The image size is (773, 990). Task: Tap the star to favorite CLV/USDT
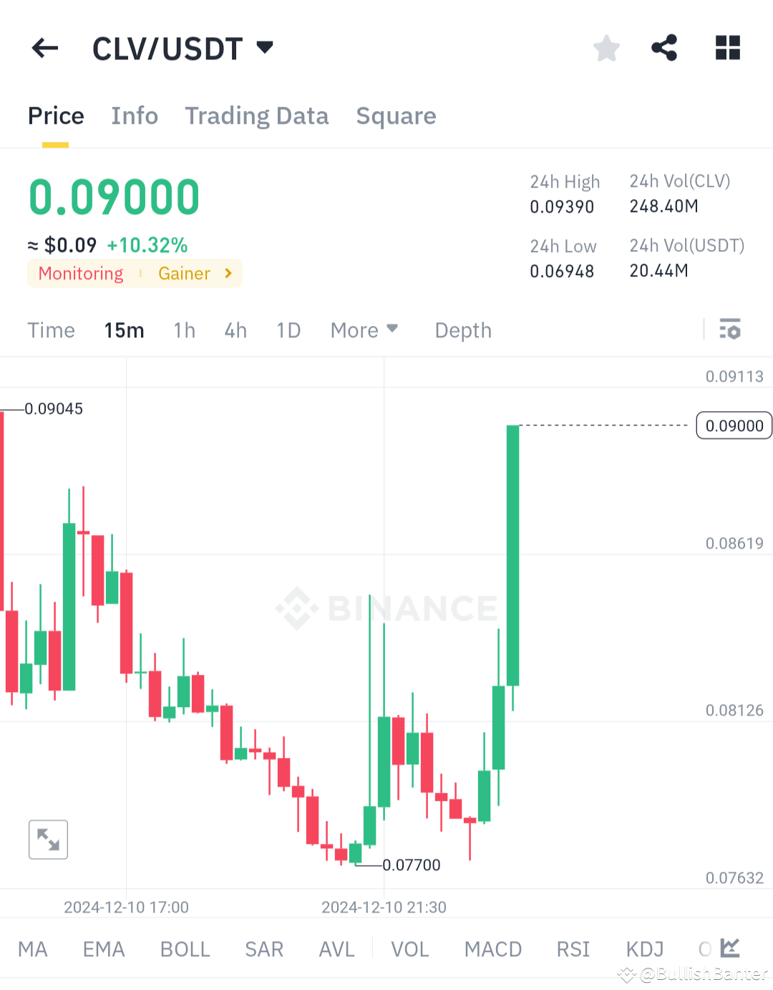[606, 48]
